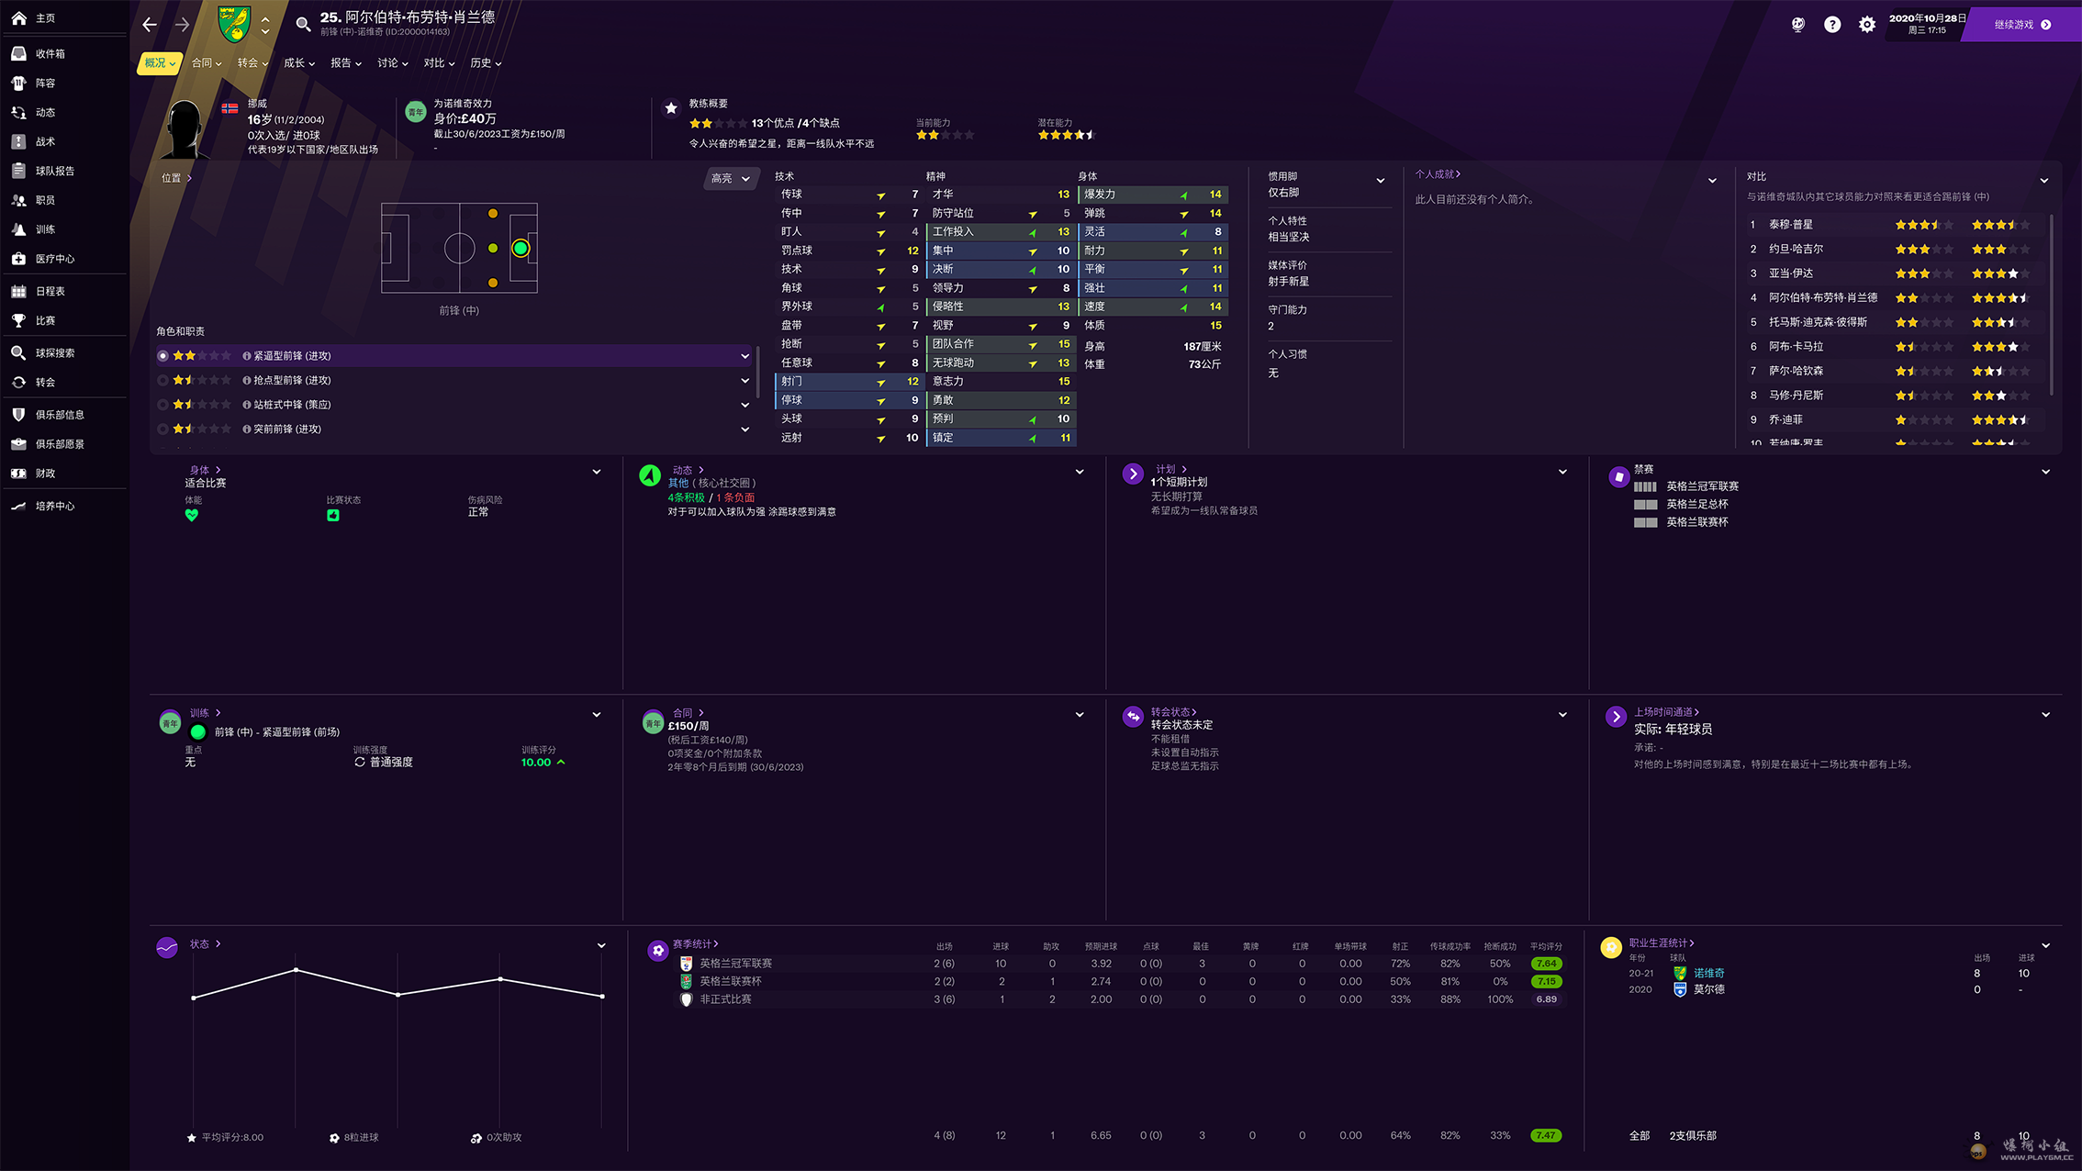Open the 主页 home icon in sidebar
Screen dimensions: 2082x1171
18,17
